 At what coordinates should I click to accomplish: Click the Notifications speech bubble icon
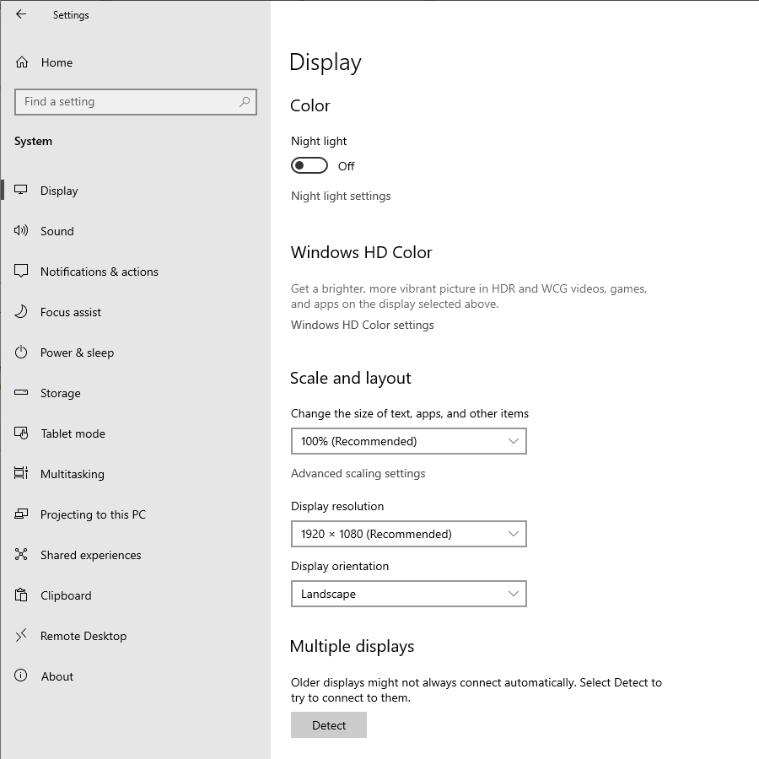[x=21, y=271]
